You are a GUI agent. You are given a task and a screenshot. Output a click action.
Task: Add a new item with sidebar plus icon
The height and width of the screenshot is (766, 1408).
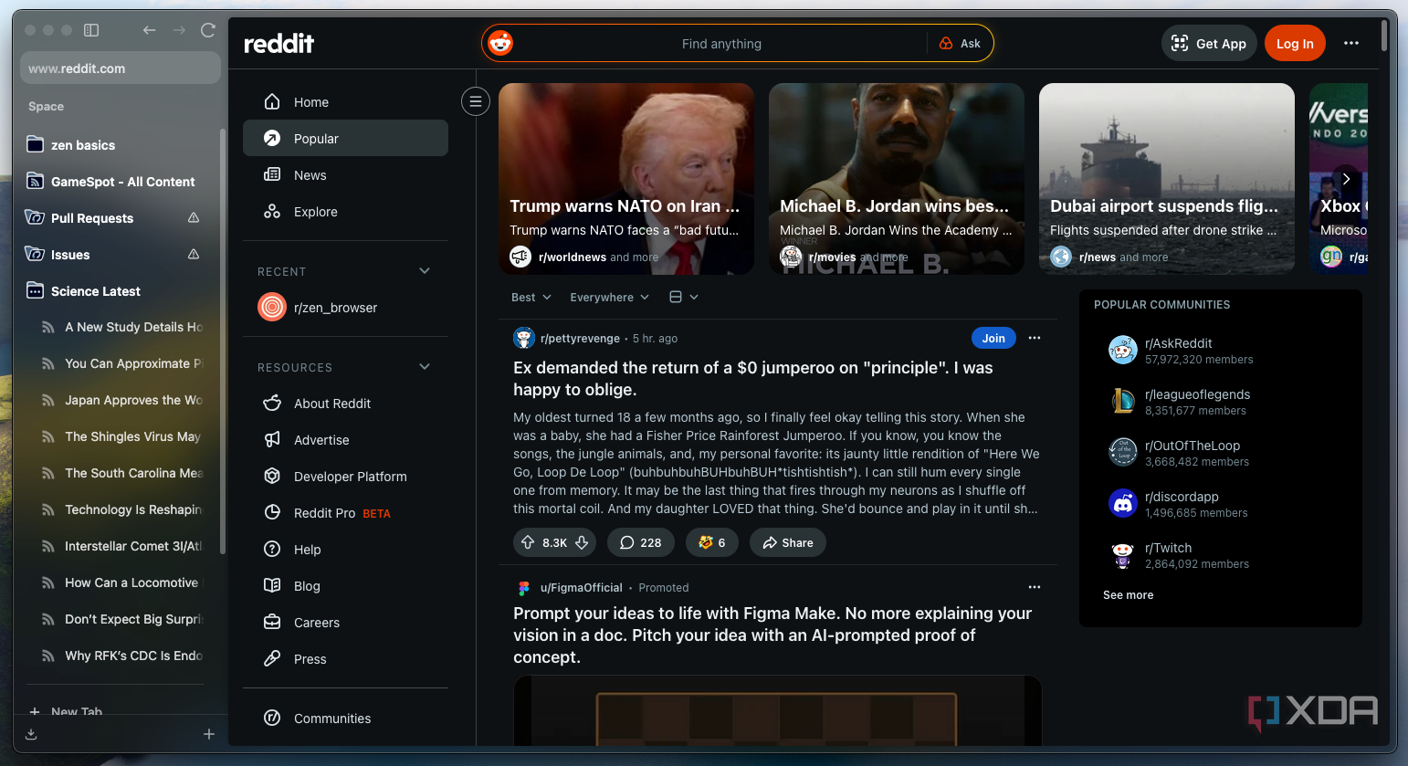(209, 734)
